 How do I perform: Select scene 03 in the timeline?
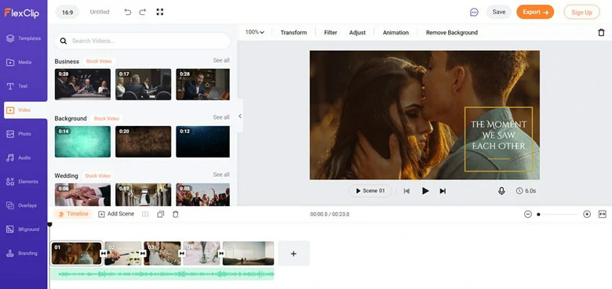pyautogui.click(x=162, y=254)
